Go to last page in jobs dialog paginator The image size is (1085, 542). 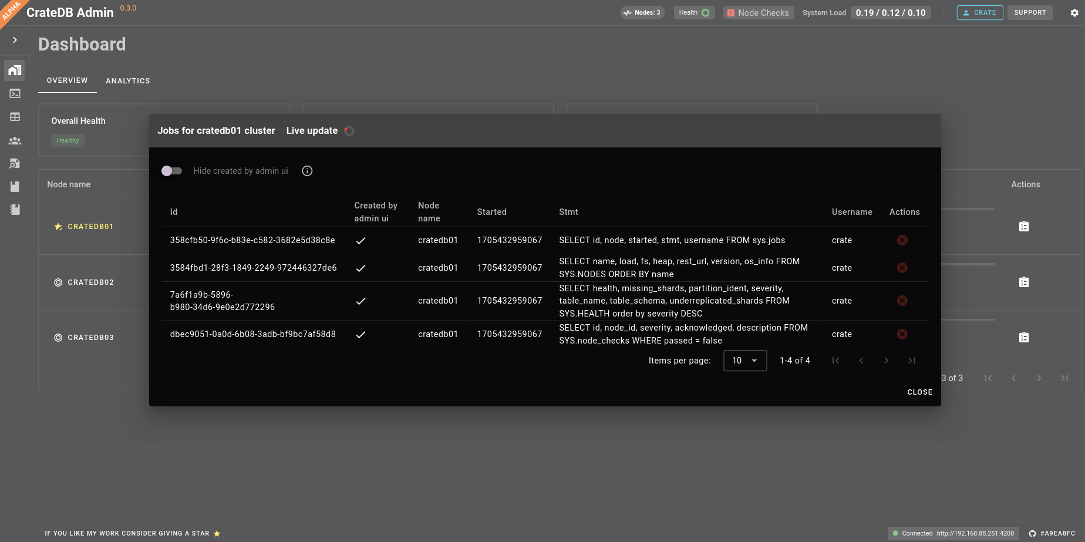[912, 361]
